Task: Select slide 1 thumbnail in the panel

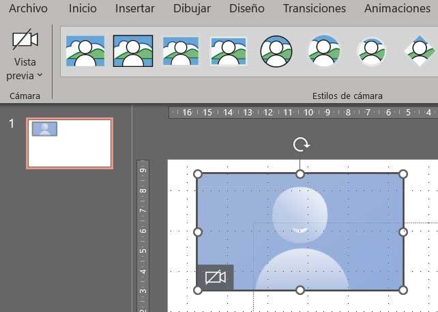Action: coord(70,143)
